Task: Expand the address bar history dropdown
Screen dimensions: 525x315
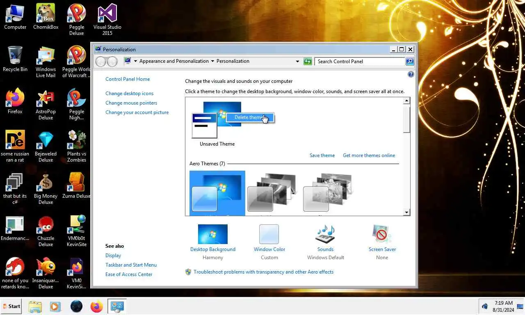Action: (297, 62)
